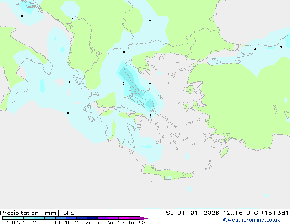Click the '(18+381)' forecast run label
Image resolution: width=290 pixels, height=224 pixels.
[x=276, y=213]
